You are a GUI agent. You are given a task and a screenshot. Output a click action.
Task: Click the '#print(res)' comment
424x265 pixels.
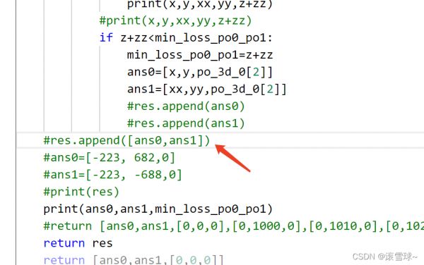coord(81,192)
